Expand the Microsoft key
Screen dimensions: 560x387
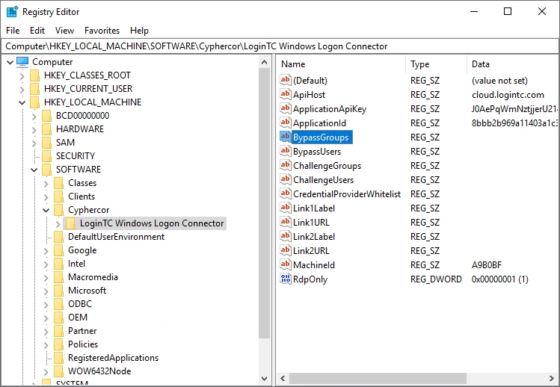[x=46, y=291]
